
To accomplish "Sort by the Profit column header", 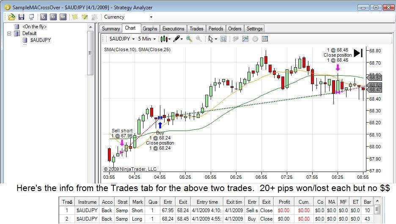I will [x=284, y=202].
